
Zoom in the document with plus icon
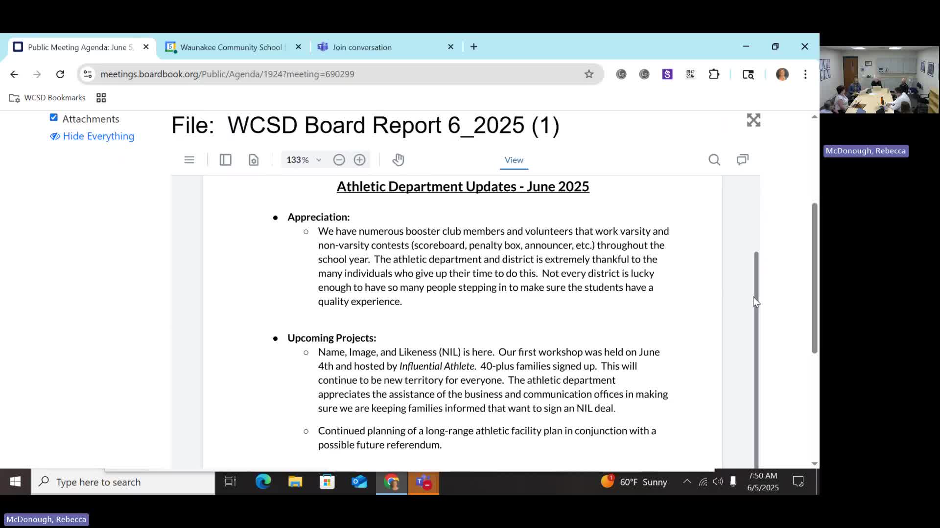coord(360,159)
